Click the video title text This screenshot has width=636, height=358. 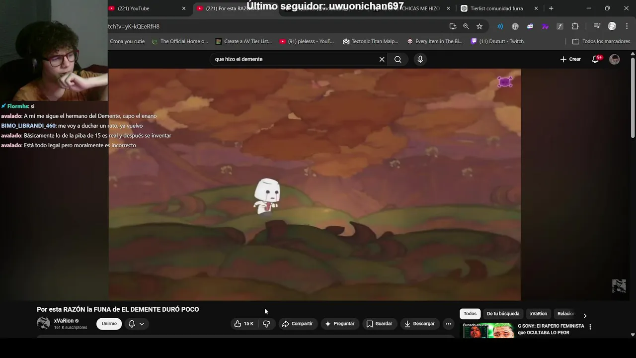118,309
